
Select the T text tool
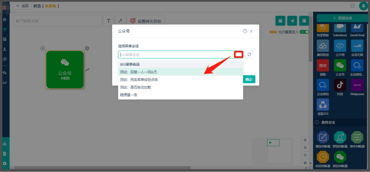(108, 21)
